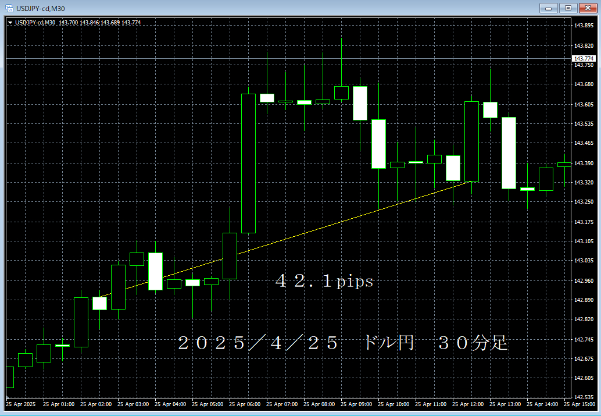The height and width of the screenshot is (416, 601).
Task: Click price scale value 143.175
Action: [584, 222]
